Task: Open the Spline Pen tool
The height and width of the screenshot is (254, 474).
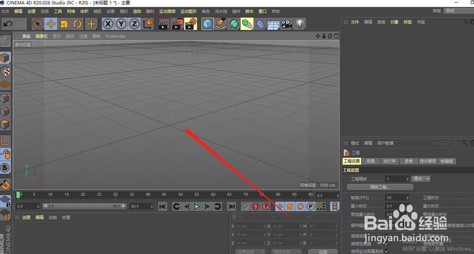Action: [x=221, y=25]
